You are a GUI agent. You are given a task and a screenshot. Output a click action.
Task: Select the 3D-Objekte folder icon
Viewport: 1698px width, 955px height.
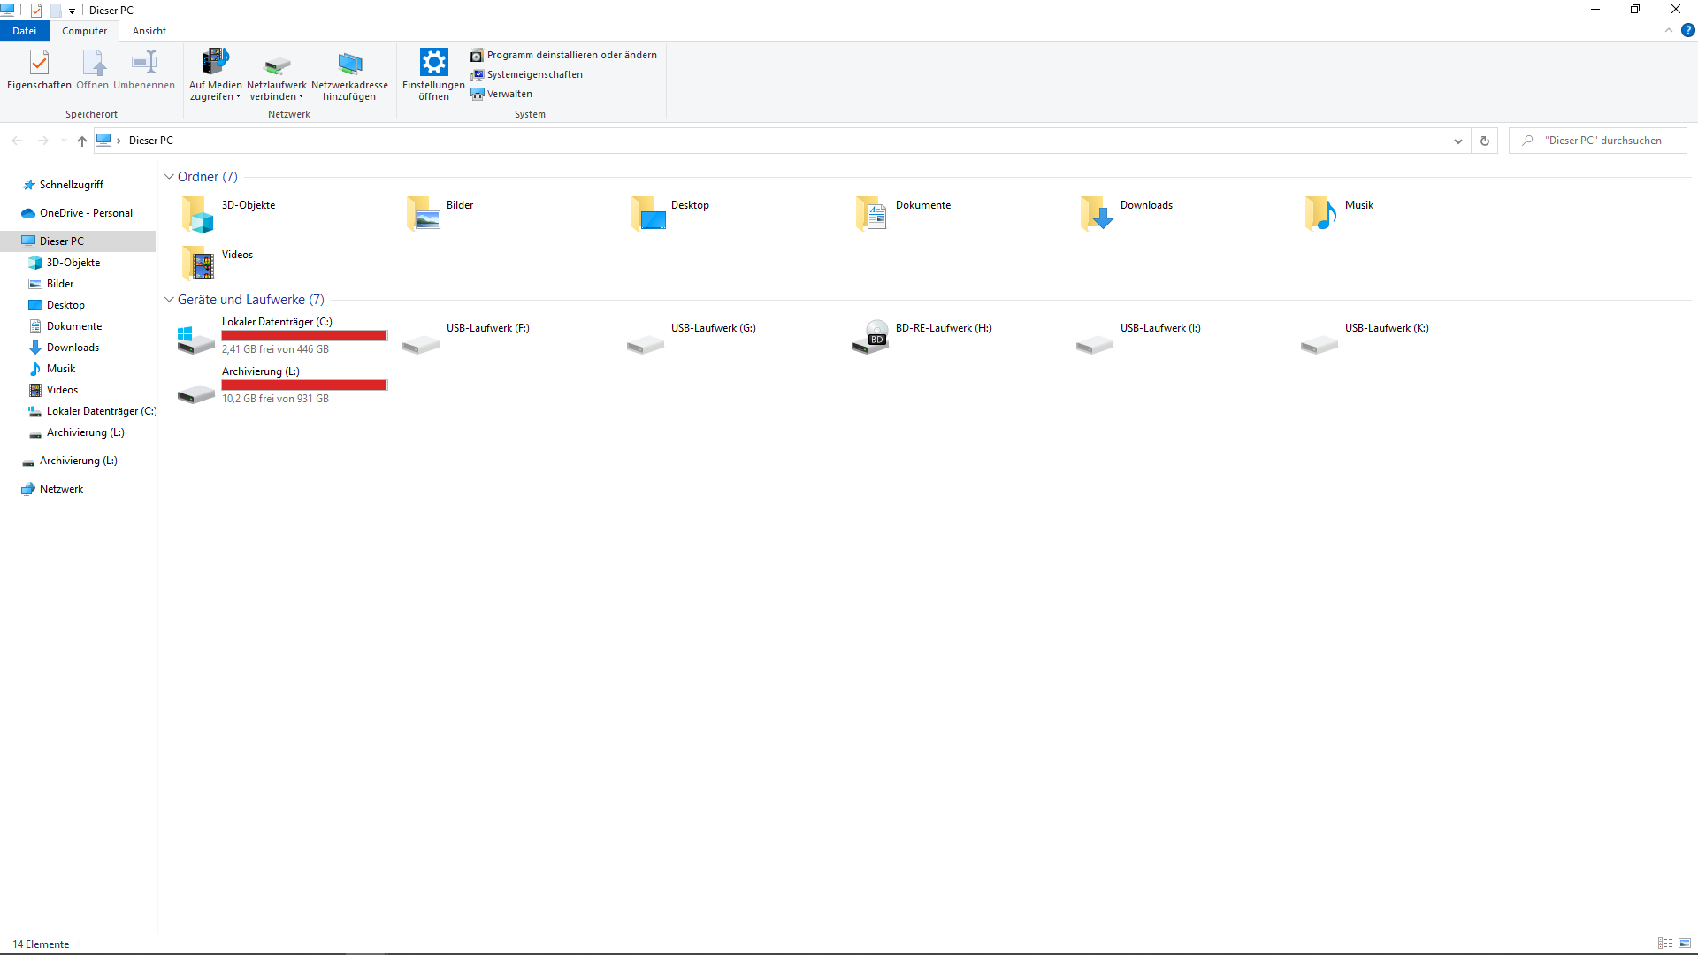tap(197, 214)
